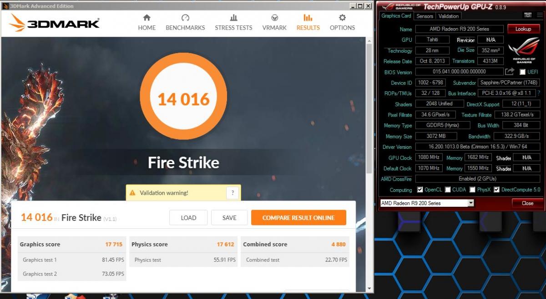
Task: Open the Validation tab in GPU-Z
Action: point(449,16)
